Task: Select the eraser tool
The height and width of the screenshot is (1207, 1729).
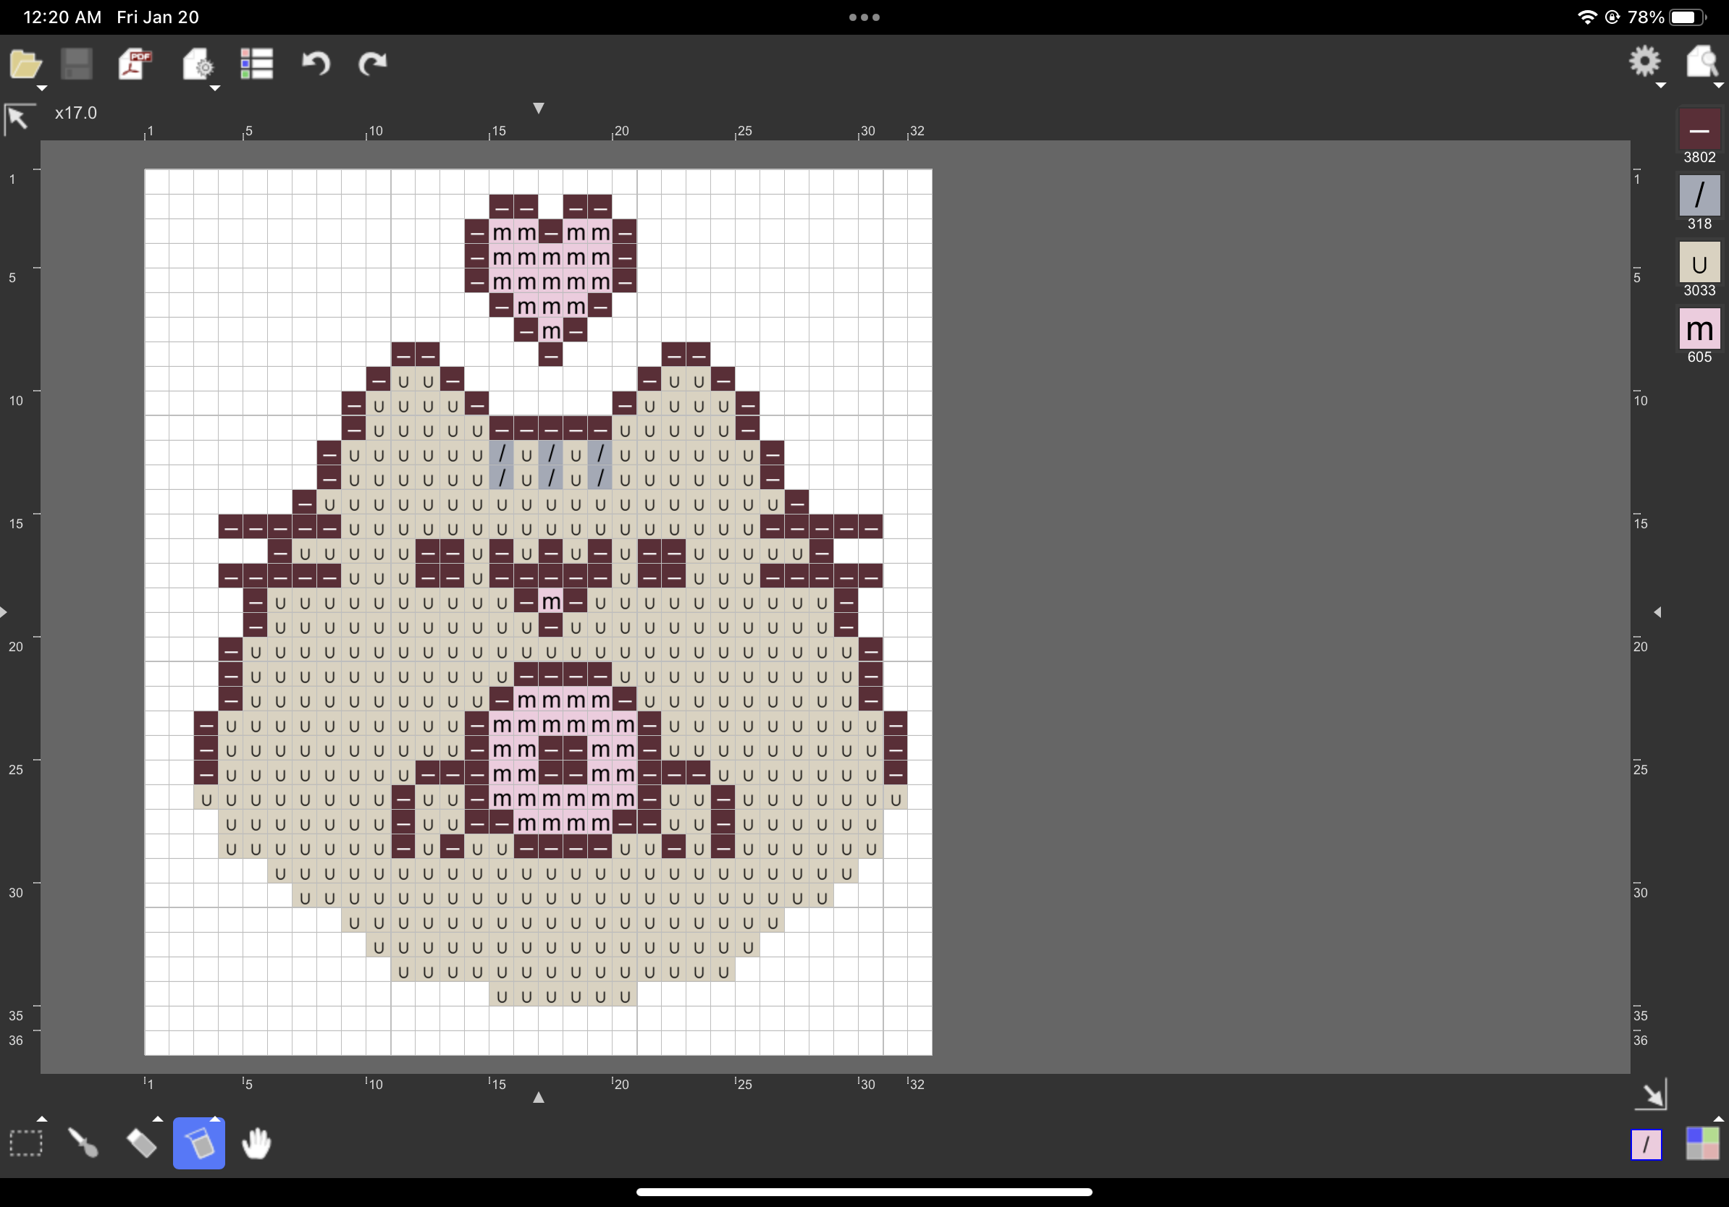Action: pos(140,1143)
